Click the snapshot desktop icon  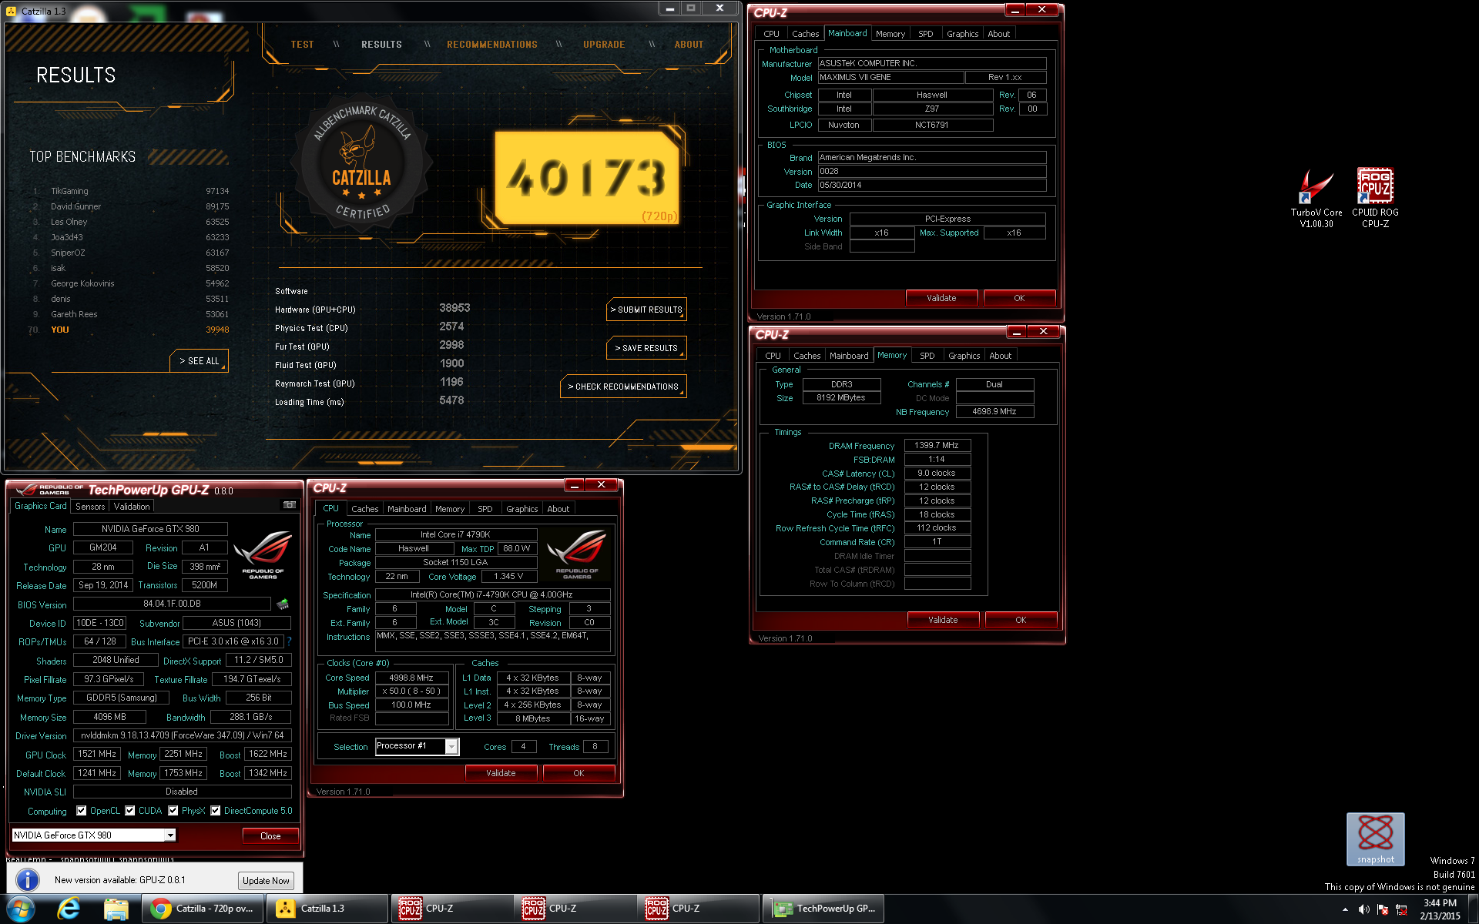click(x=1376, y=839)
